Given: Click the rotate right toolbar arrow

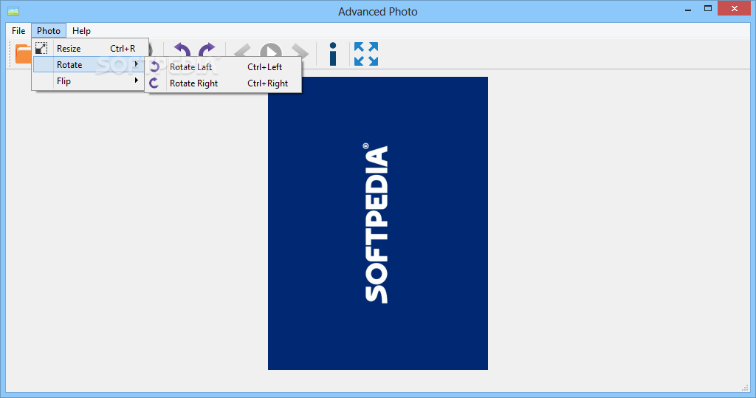Looking at the screenshot, I should pyautogui.click(x=207, y=49).
